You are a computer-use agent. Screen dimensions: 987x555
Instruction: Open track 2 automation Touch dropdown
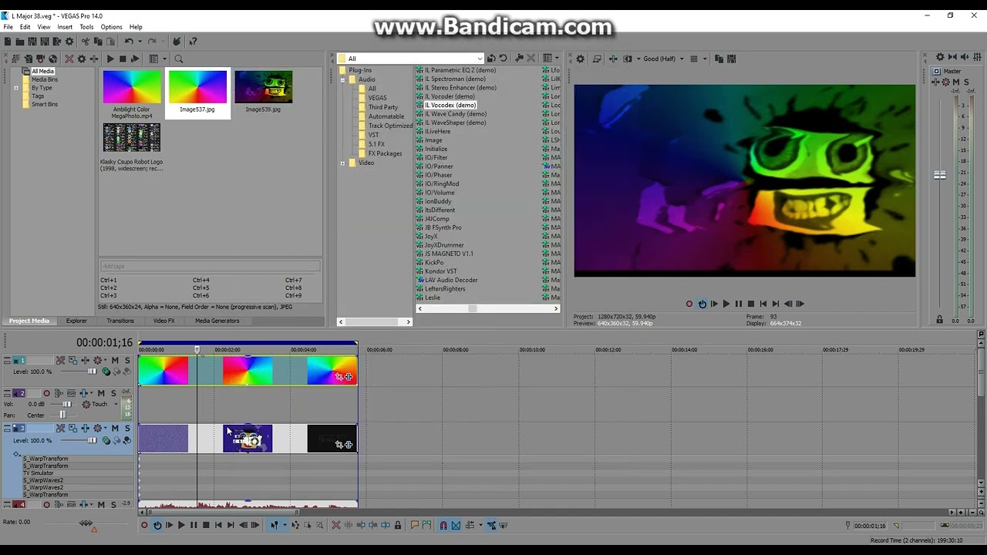tap(116, 404)
